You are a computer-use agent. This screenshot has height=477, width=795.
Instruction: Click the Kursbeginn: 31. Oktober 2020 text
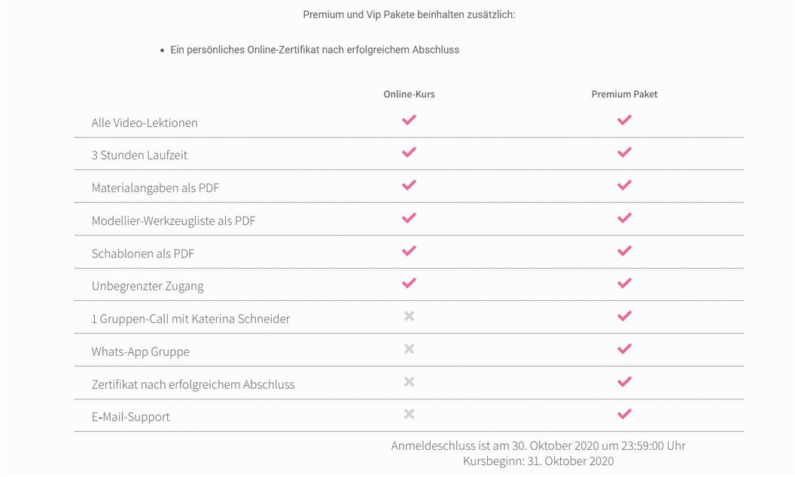tap(538, 461)
